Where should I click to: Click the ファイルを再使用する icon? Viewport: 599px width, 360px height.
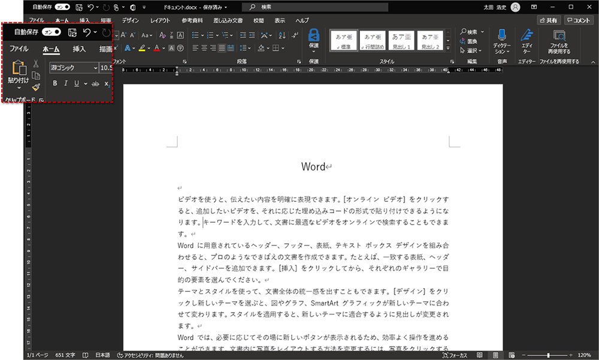click(559, 35)
